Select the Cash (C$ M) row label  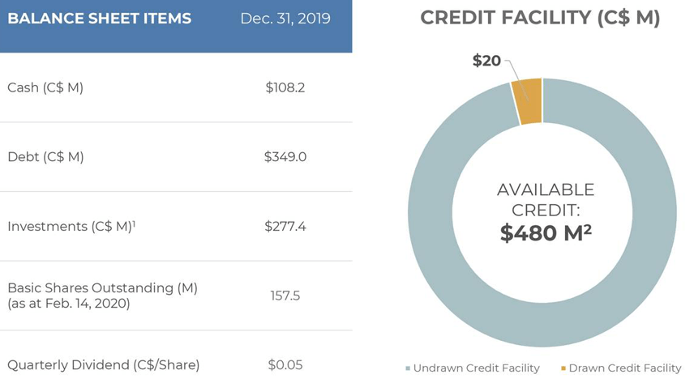(45, 87)
